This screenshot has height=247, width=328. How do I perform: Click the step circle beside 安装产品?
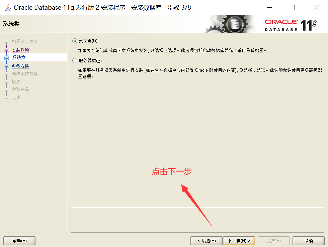coord(7,89)
